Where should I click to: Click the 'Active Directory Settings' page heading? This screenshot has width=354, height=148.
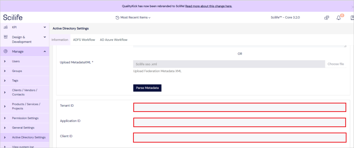pos(71,28)
